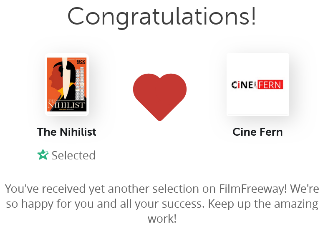This screenshot has height=236, width=333.
Task: Click the red heart icon
Action: (x=160, y=96)
